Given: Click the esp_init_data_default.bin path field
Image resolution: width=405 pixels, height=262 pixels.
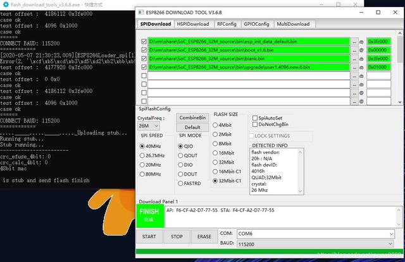Looking at the screenshot, I should click(x=249, y=42).
